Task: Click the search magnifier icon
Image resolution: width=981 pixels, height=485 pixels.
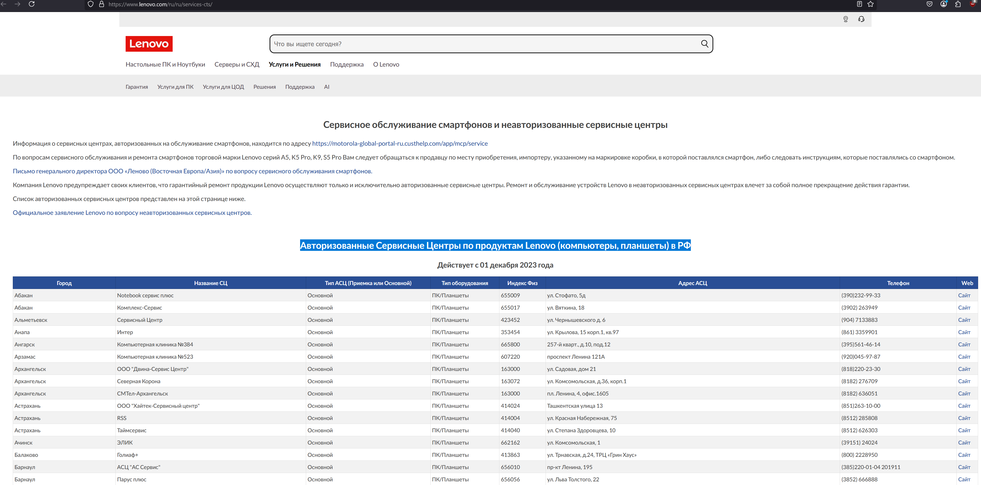Action: pos(704,44)
